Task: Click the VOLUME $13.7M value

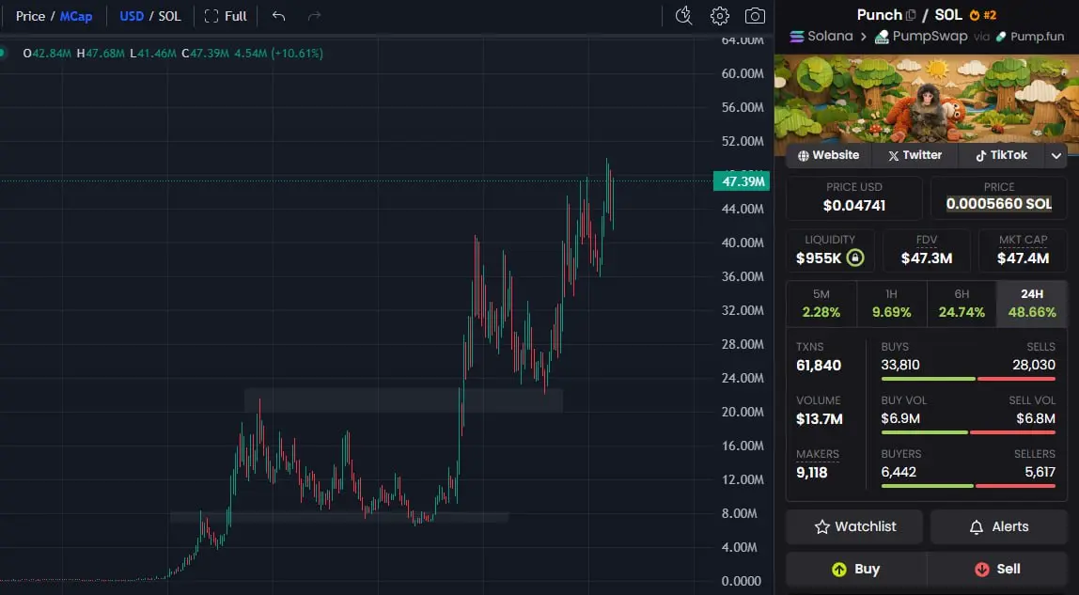Action: coord(819,419)
